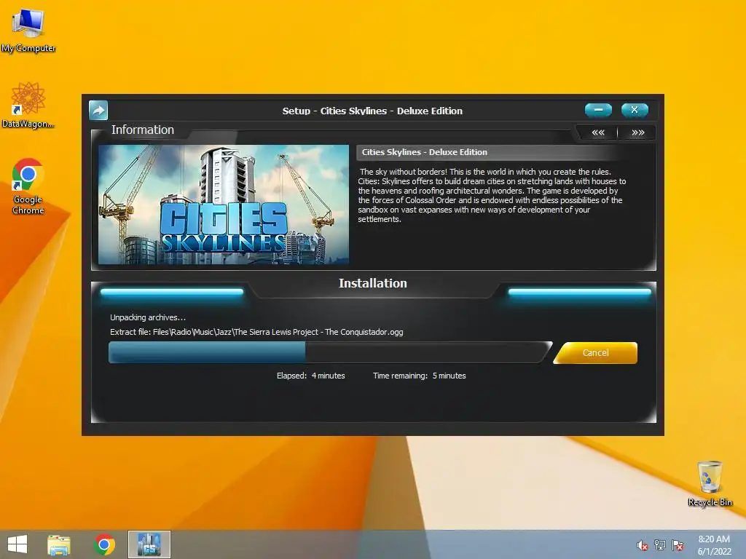This screenshot has width=746, height=559.
Task: Click the 'Information' section label
Action: click(143, 130)
